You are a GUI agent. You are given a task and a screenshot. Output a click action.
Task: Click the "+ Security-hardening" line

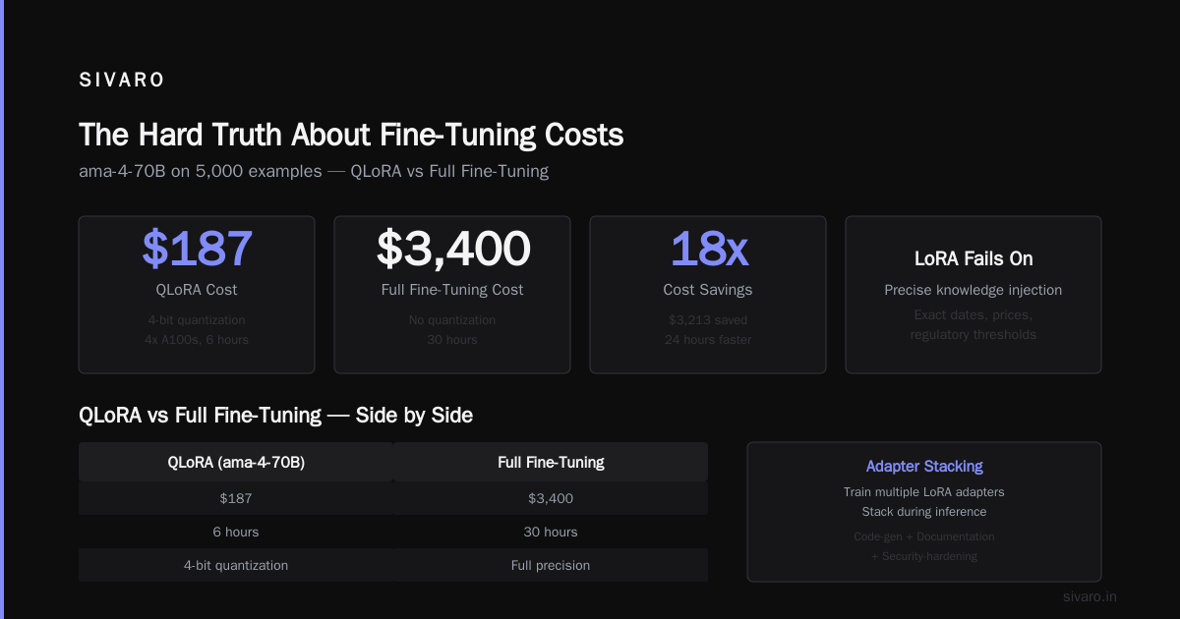click(x=924, y=556)
